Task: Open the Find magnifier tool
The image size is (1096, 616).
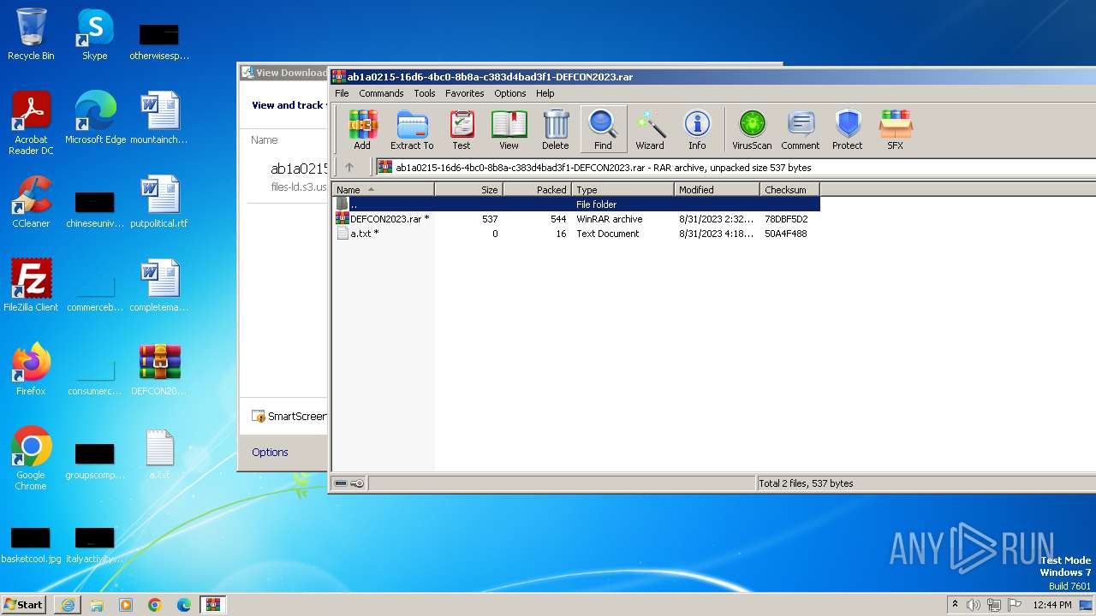Action: tap(603, 129)
